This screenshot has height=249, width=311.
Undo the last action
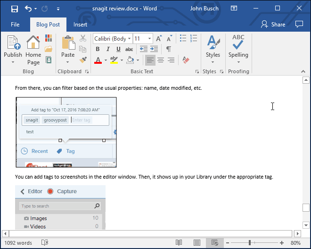point(28,9)
